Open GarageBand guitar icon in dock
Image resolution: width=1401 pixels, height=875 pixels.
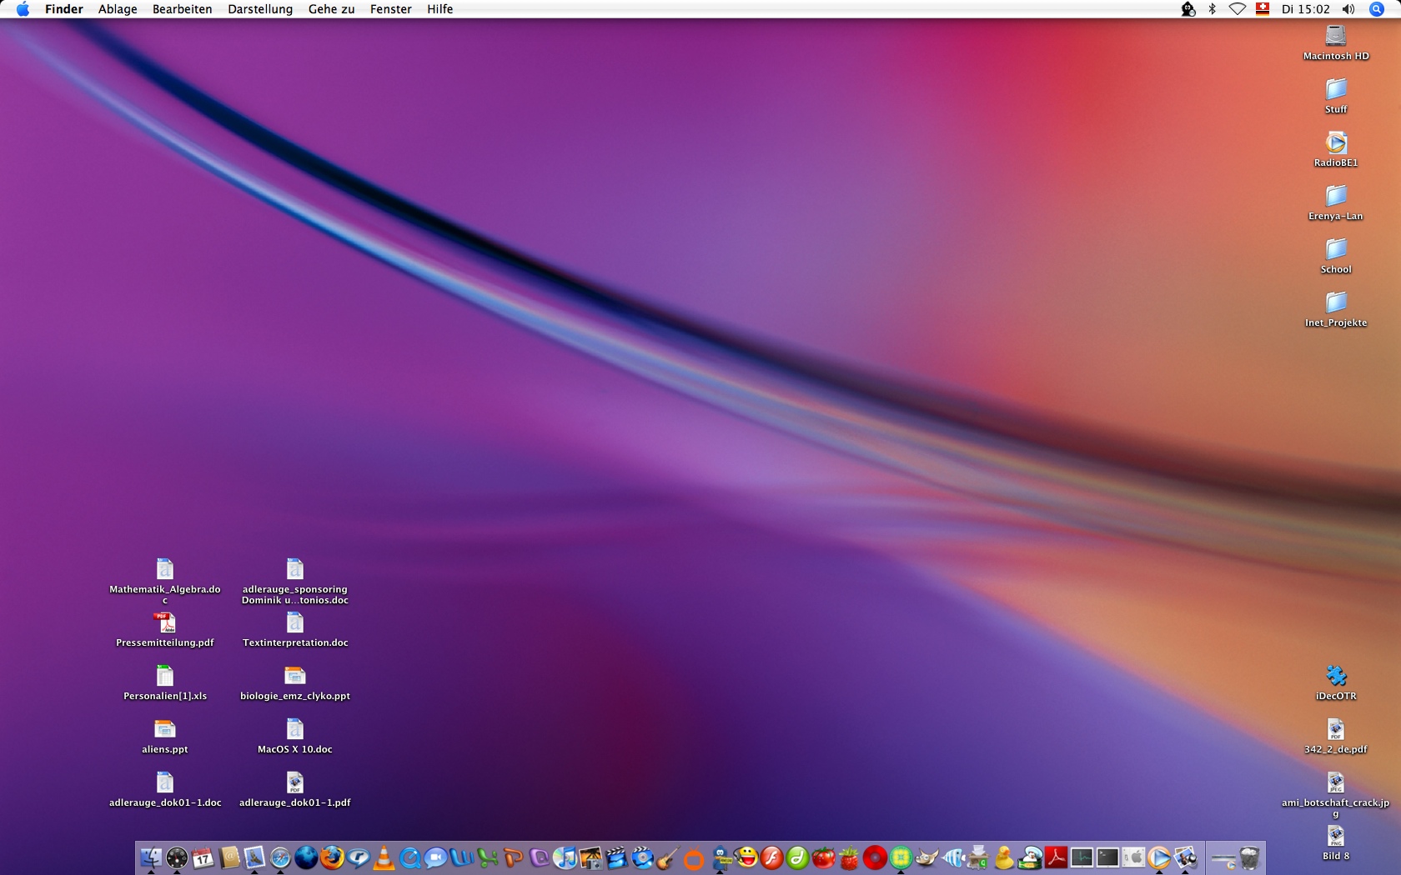point(667,857)
